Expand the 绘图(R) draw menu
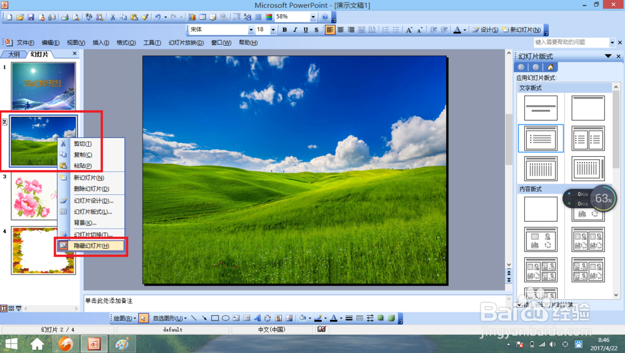The image size is (625, 353). click(125, 319)
